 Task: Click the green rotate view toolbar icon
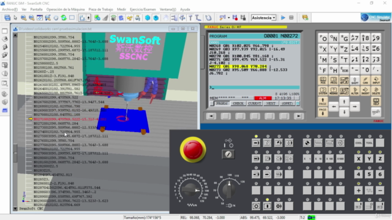(64, 18)
